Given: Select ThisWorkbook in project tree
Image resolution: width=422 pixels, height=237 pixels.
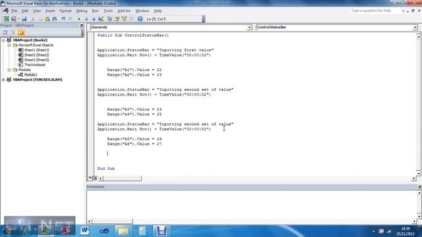Looking at the screenshot, I should 35,65.
